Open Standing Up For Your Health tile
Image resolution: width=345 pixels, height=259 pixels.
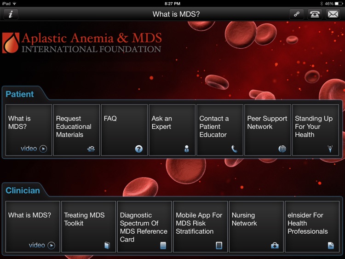pyautogui.click(x=316, y=130)
